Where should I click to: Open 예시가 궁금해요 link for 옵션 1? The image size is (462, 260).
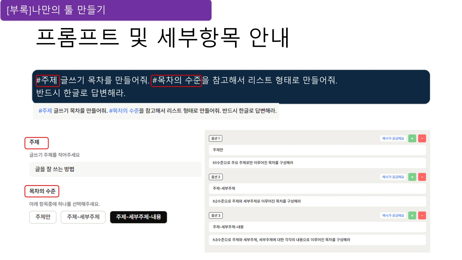393,138
